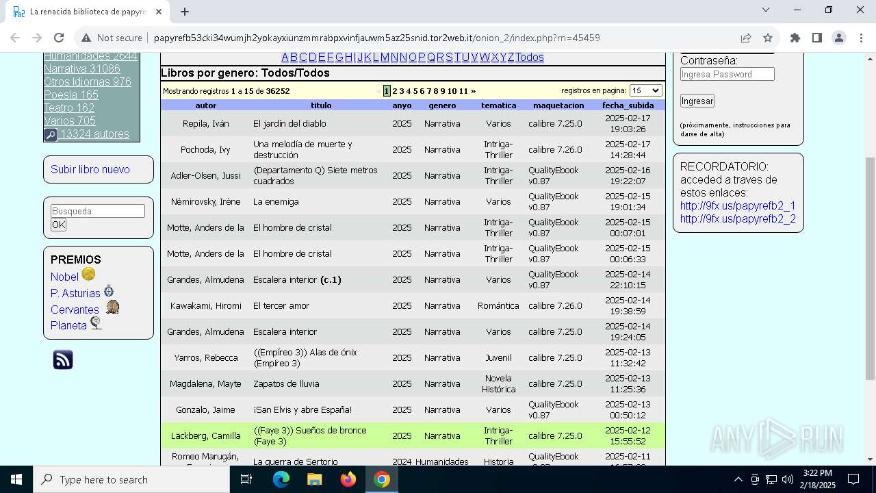
Task: Open the 13324 autores link
Action: click(x=94, y=134)
